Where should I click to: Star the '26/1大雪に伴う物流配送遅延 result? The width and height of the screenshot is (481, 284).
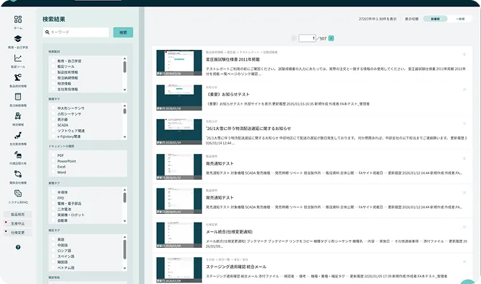tap(464, 124)
